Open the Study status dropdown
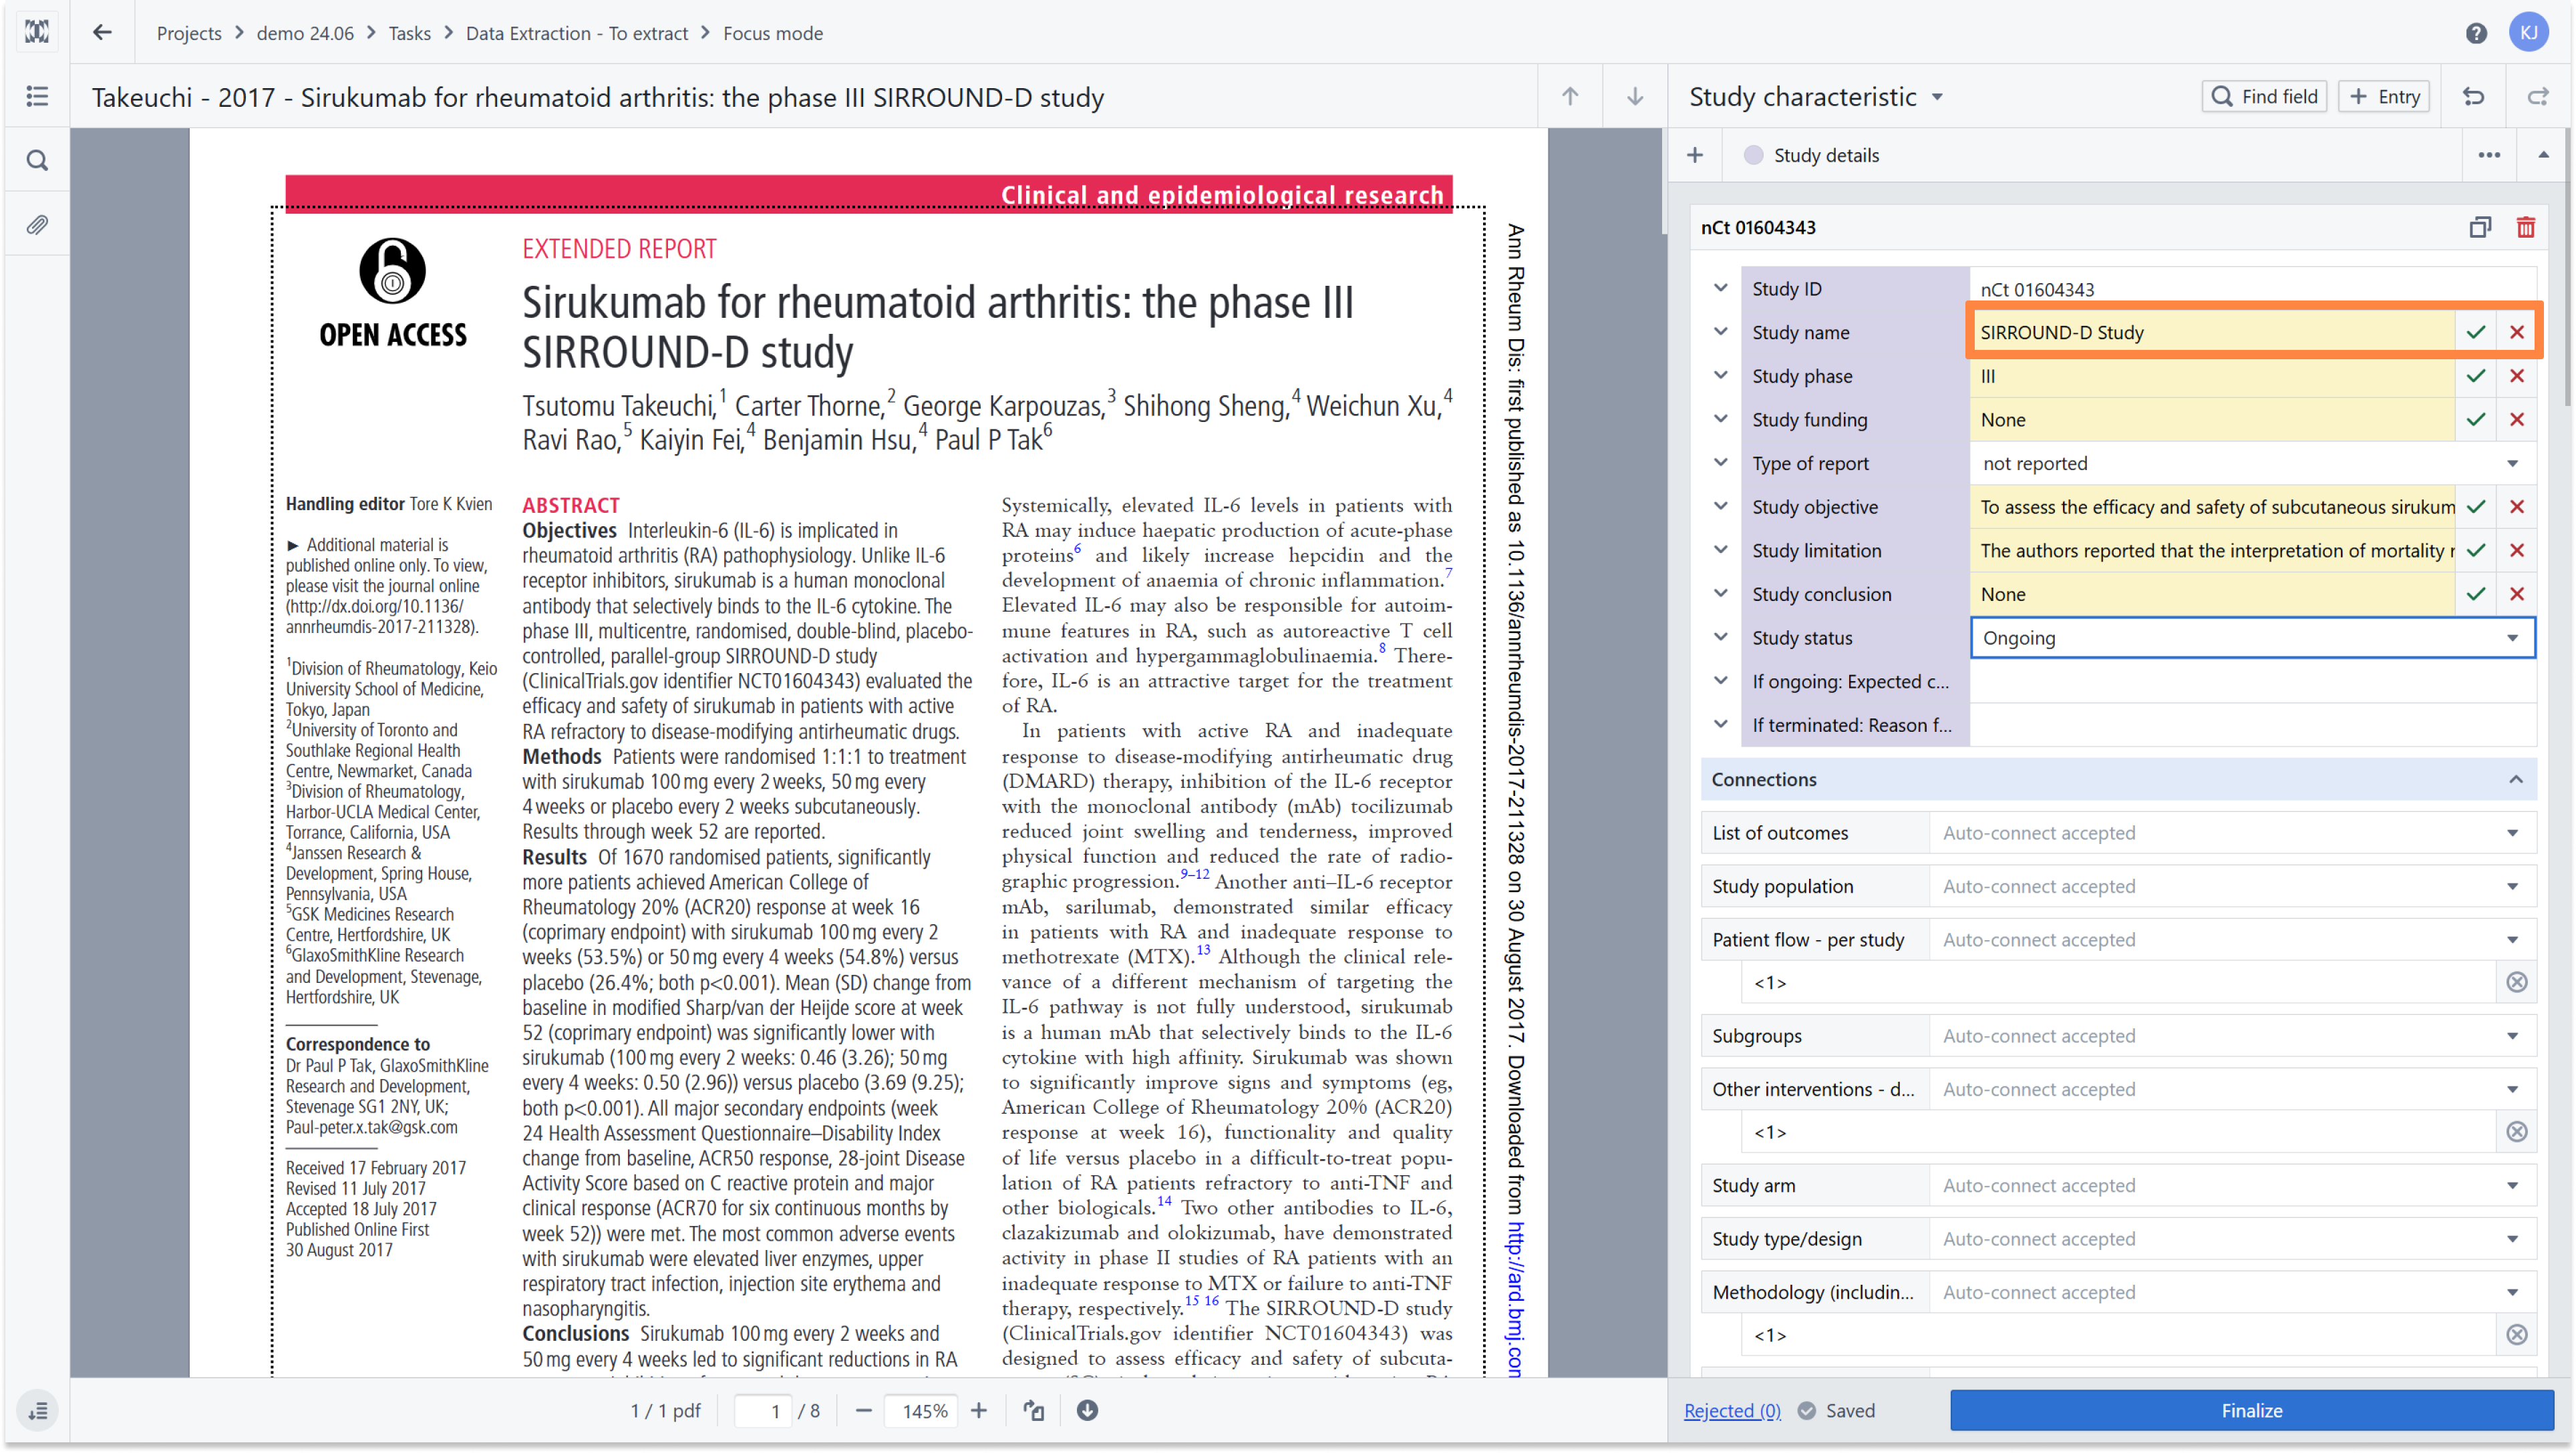 click(x=2252, y=638)
